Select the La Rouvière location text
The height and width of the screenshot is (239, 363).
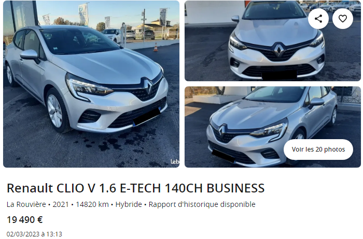coord(26,204)
